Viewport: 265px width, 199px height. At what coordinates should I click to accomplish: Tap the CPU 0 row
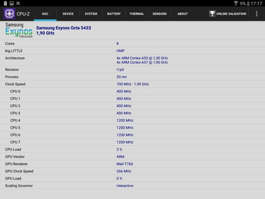[x=132, y=92]
